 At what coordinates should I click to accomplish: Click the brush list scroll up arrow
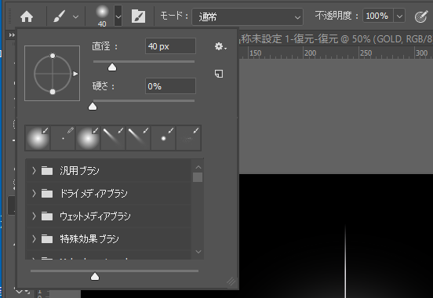tap(198, 167)
